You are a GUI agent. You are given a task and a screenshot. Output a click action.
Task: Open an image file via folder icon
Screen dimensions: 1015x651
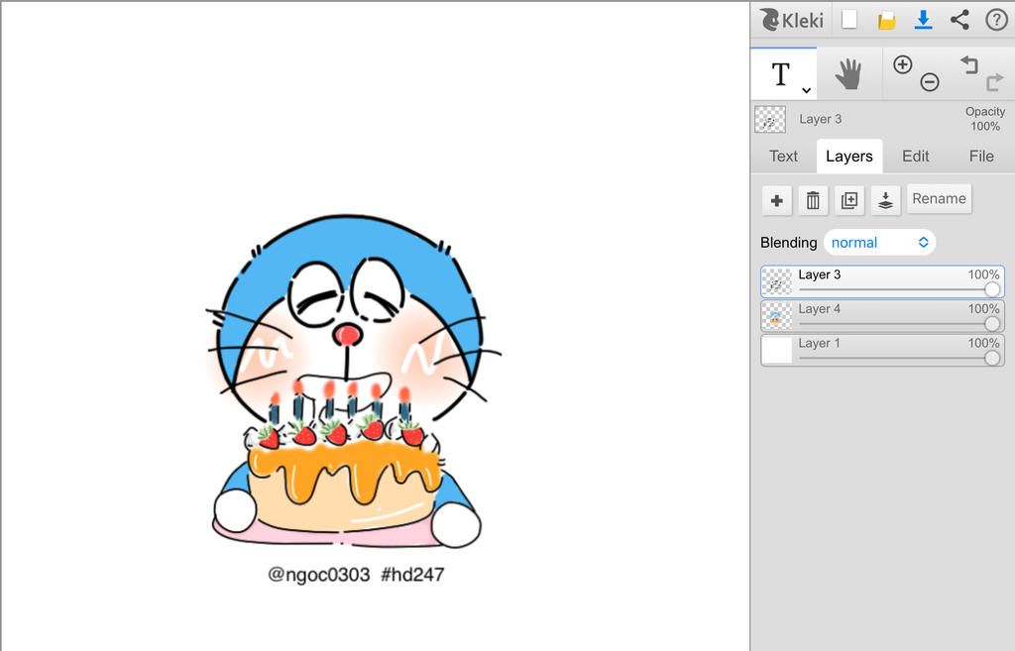886,20
